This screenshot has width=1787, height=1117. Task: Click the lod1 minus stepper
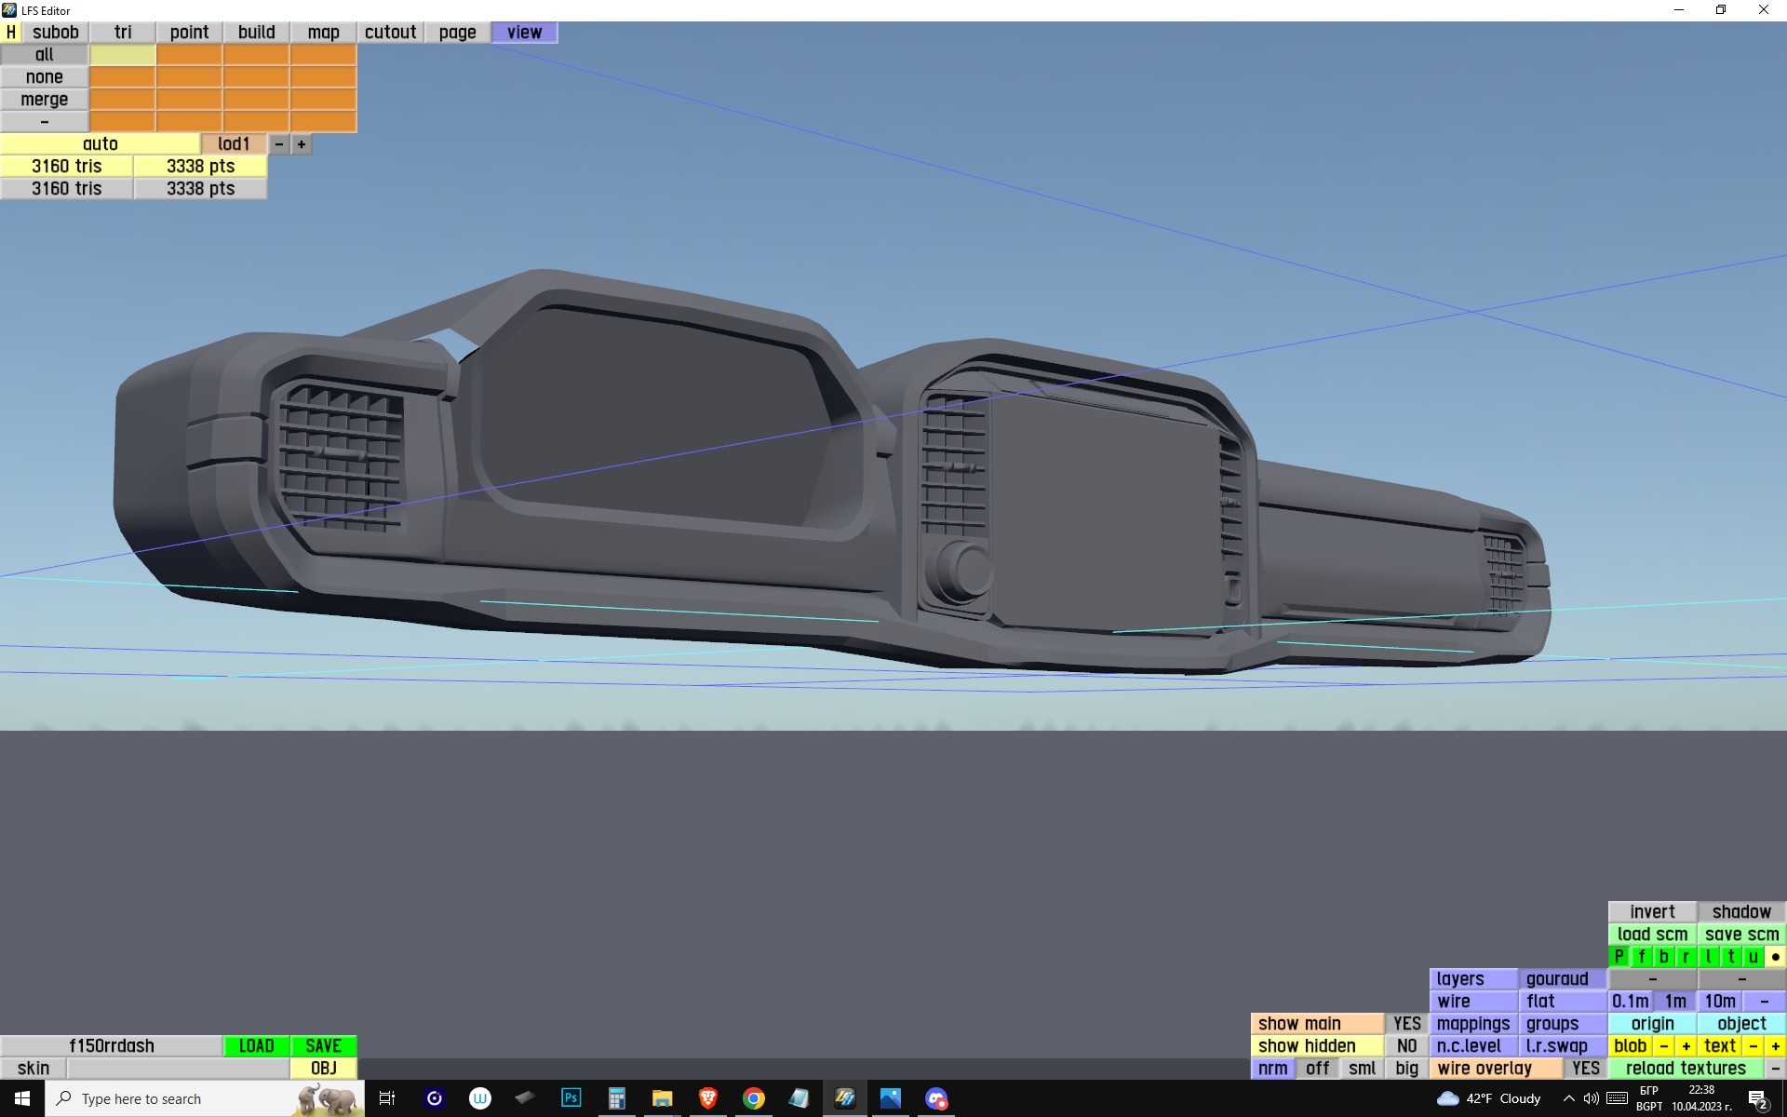tap(278, 144)
